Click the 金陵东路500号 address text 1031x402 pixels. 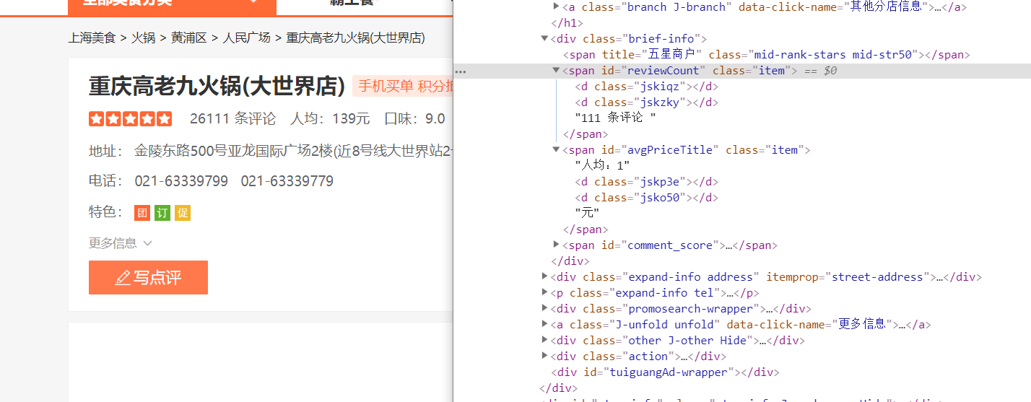point(294,151)
